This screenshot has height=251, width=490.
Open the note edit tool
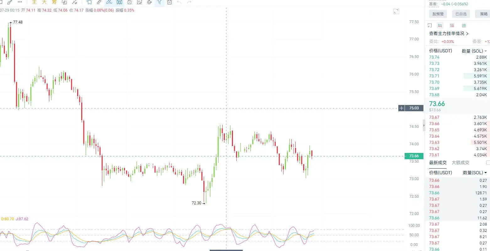click(x=140, y=2)
